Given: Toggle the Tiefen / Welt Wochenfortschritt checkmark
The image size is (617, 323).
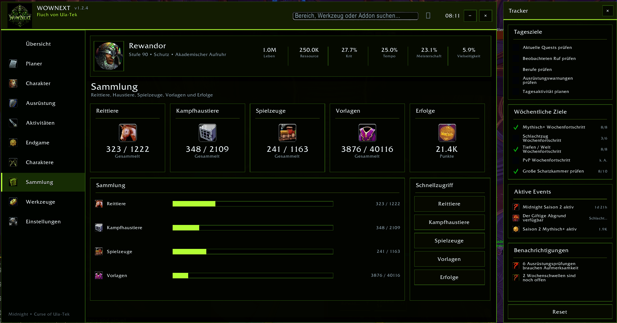Looking at the screenshot, I should tap(516, 149).
